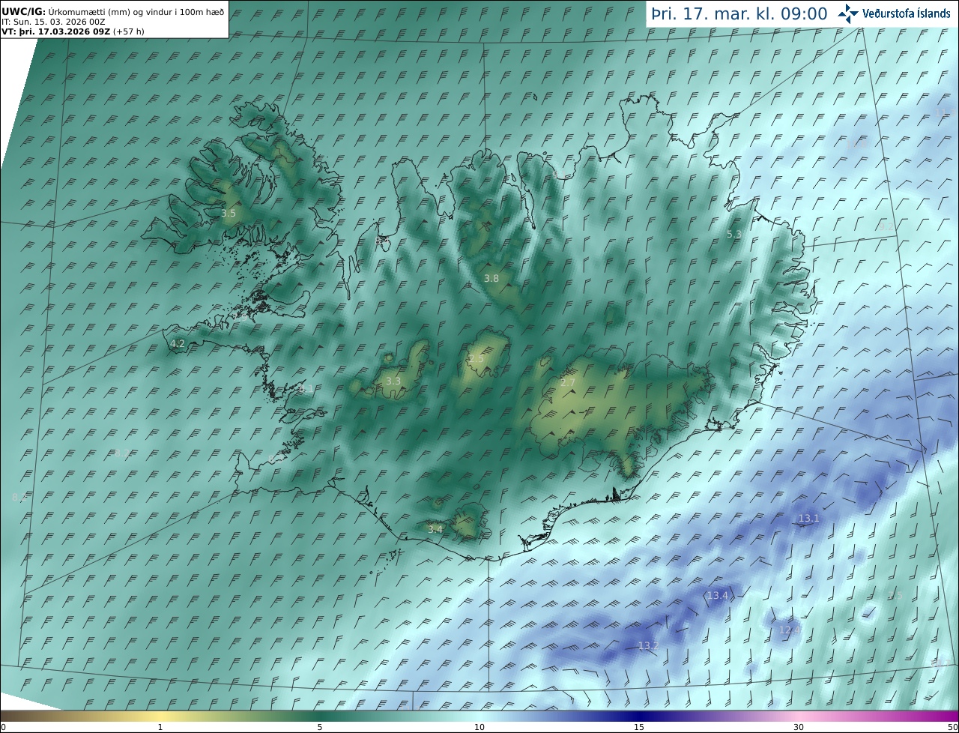Click the 3.8 value in north Iceland
This screenshot has width=959, height=733.
[491, 278]
